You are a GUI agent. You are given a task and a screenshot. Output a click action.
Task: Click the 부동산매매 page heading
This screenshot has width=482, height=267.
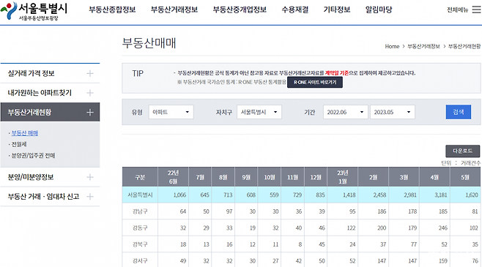pyautogui.click(x=149, y=43)
